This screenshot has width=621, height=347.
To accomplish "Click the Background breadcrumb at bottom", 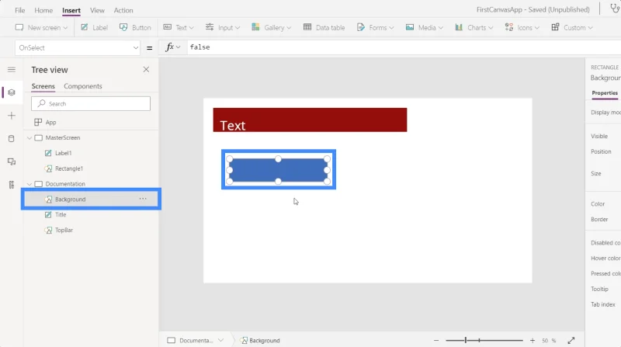I will click(260, 340).
